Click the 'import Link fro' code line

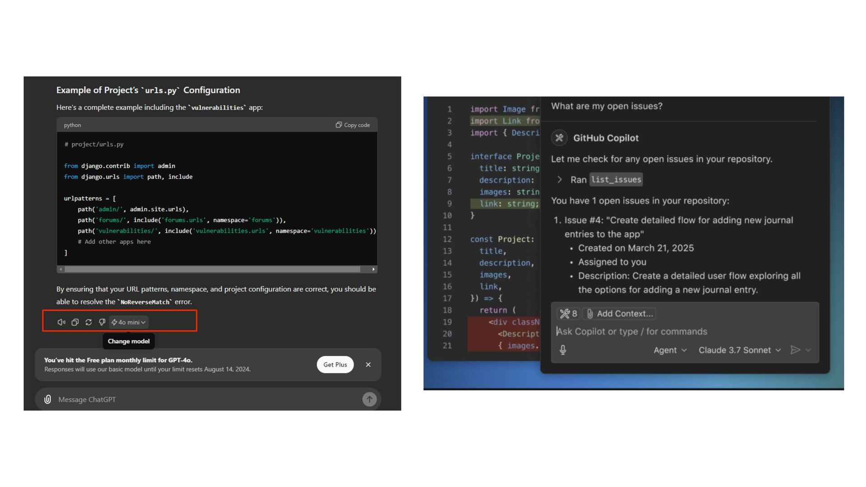(505, 121)
